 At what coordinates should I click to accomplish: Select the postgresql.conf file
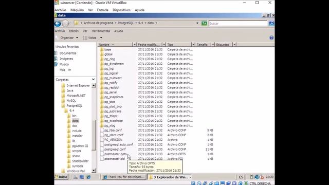click(x=115, y=150)
